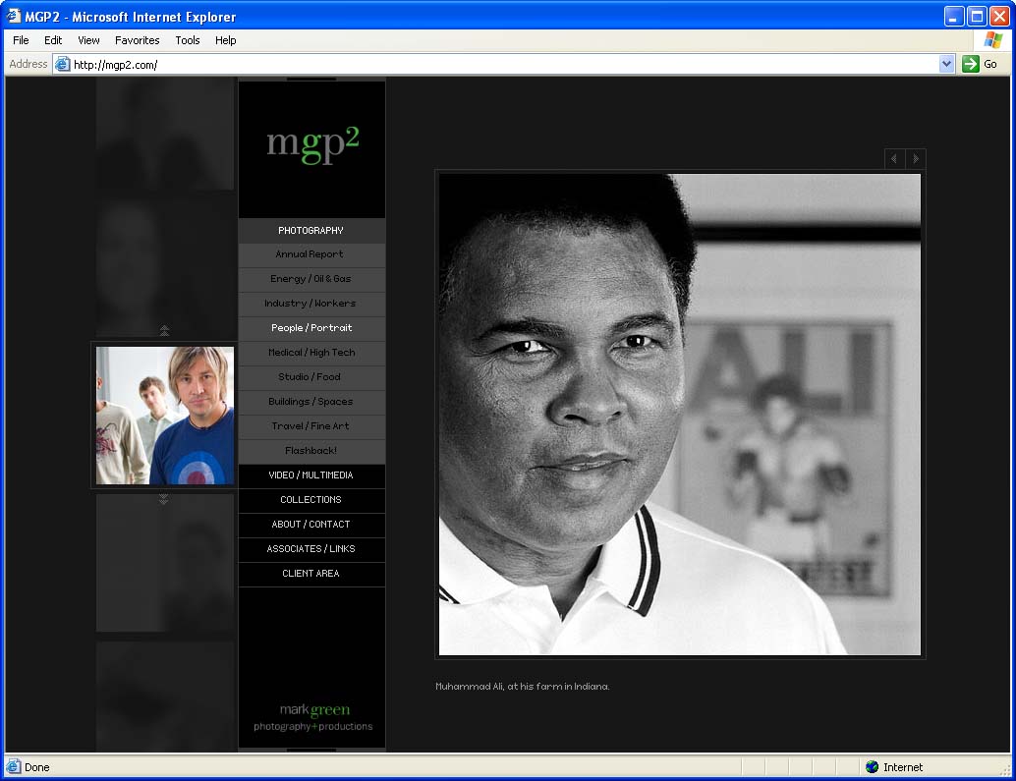Image resolution: width=1016 pixels, height=781 pixels.
Task: Click the Muhammad Ali main photo
Action: [679, 414]
